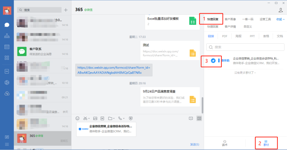Click the yellow form icon of 测试 message

193,53
